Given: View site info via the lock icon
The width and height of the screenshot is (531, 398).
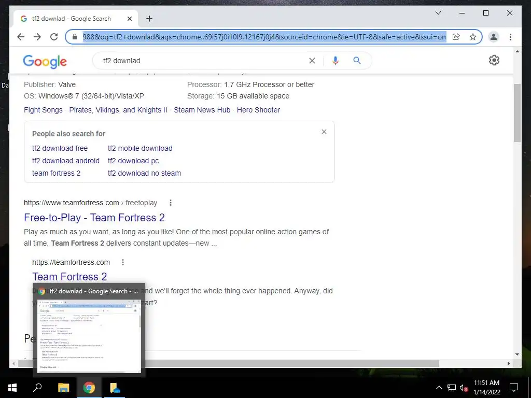Looking at the screenshot, I should click(x=75, y=37).
